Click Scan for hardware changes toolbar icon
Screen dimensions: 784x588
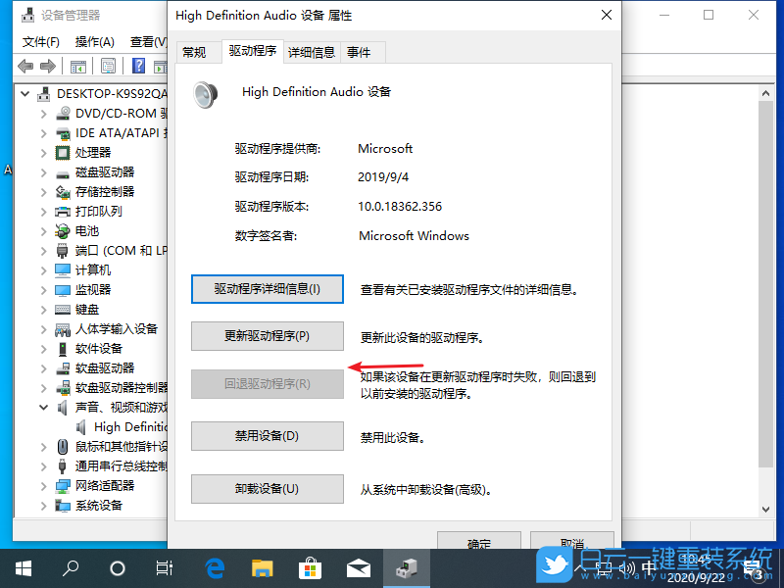tap(161, 66)
